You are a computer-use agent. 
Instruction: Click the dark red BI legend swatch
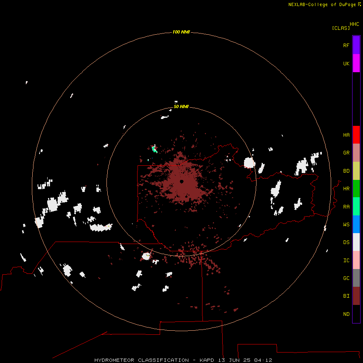356,296
